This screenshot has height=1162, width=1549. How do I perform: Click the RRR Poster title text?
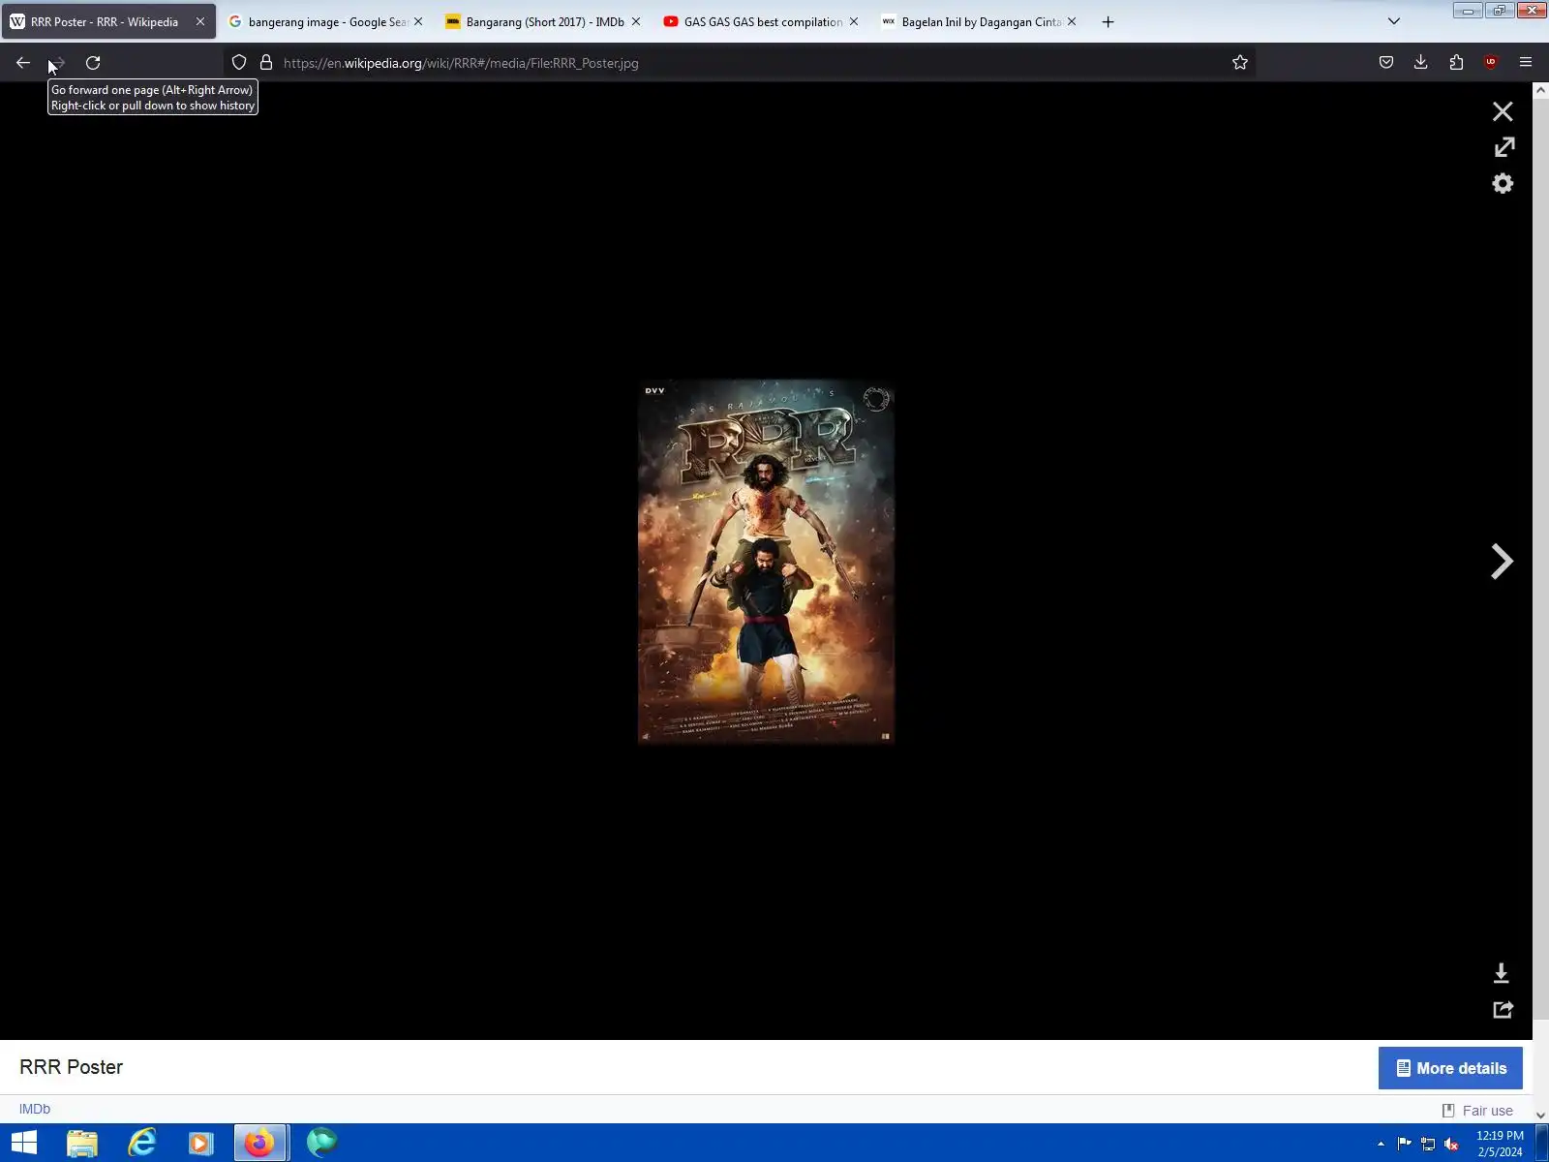(x=71, y=1067)
